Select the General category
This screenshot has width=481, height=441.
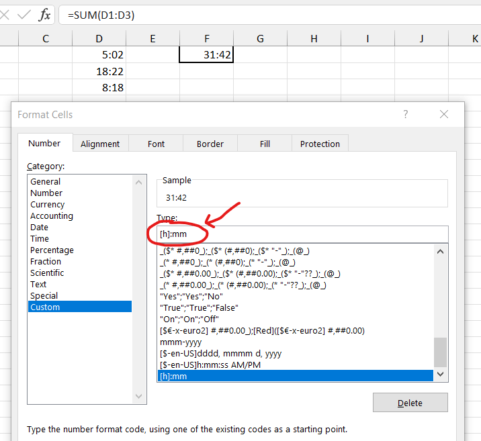80,181
